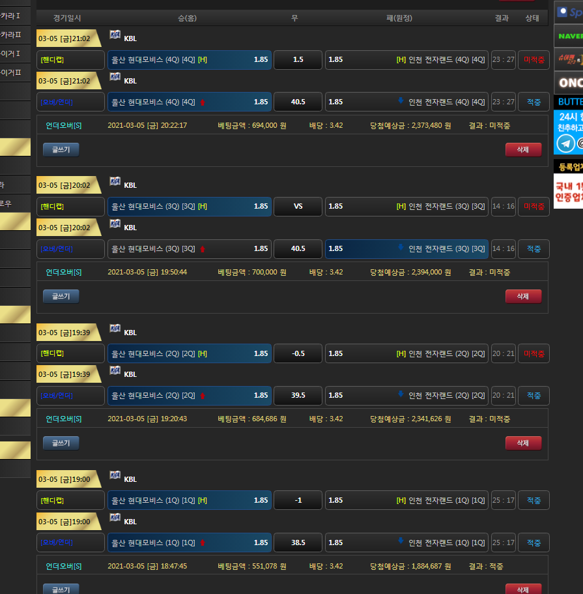
Task: Open the Telegram icon in the right banner
Action: 565,143
